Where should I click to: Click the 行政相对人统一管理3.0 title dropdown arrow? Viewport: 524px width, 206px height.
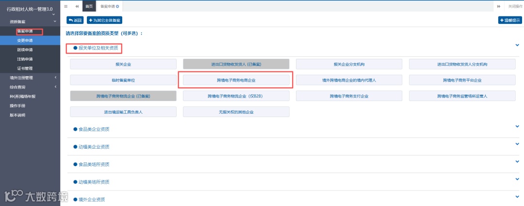point(53,15)
